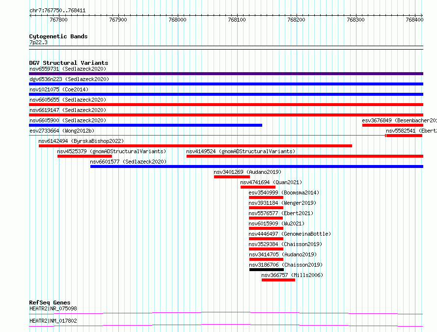This screenshot has width=437, height=332.
Task: Click the red nsv4741694 variant bar
Action: click(258, 187)
